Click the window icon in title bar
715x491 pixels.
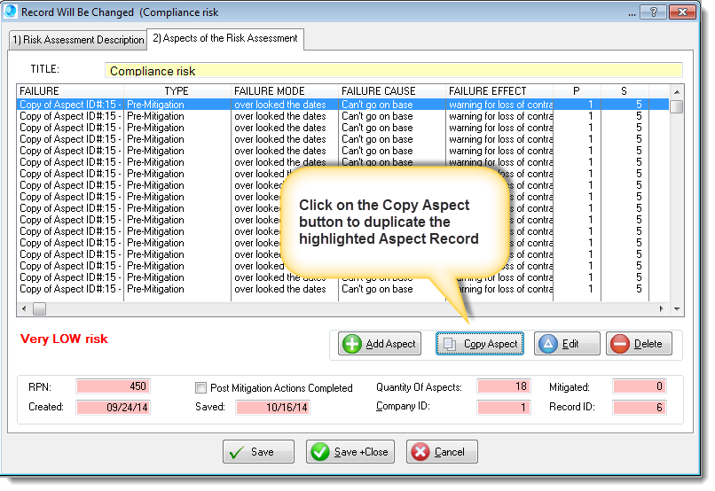[x=12, y=12]
